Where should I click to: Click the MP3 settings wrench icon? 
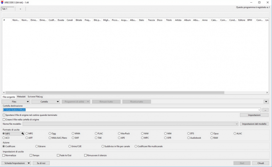23,134
